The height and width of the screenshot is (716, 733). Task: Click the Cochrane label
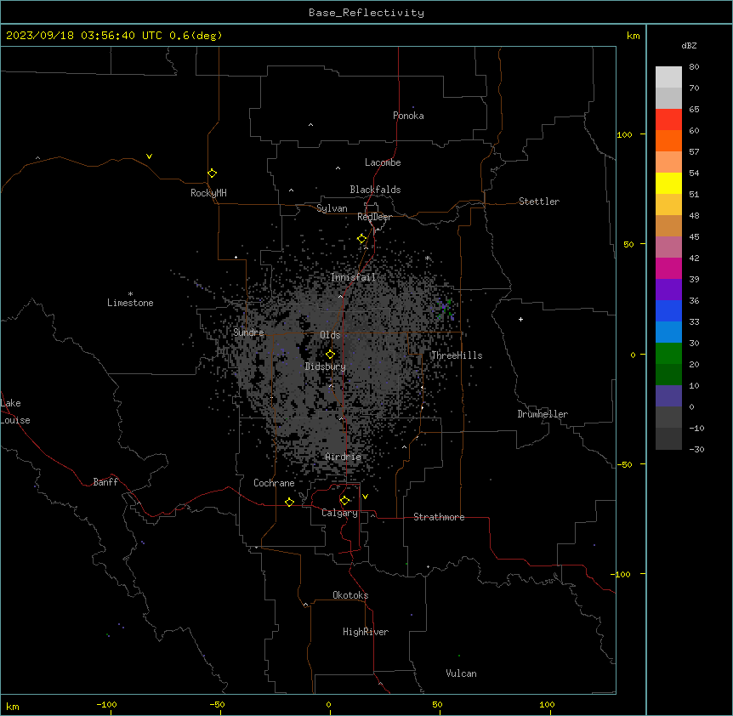274,483
